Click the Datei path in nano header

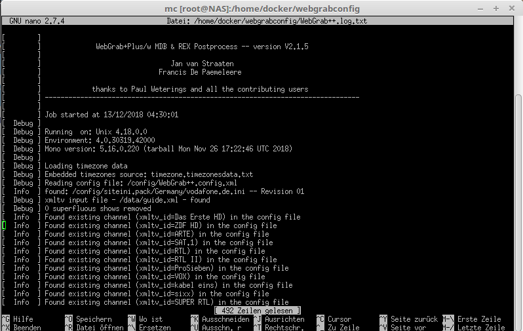pyautogui.click(x=267, y=21)
